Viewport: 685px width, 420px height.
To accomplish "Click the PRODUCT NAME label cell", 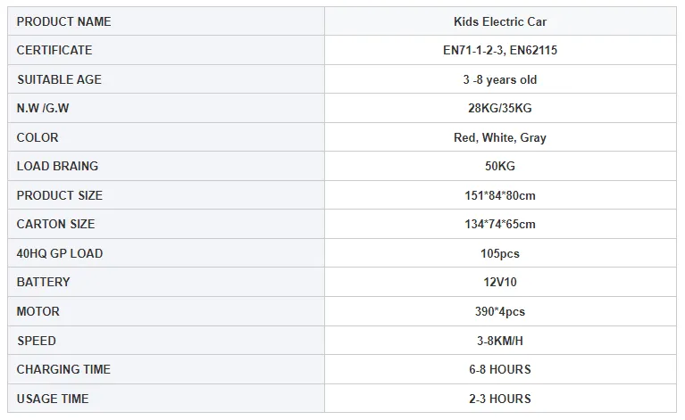I will 64,21.
